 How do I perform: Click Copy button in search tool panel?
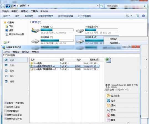pyautogui.click(x=123, y=105)
